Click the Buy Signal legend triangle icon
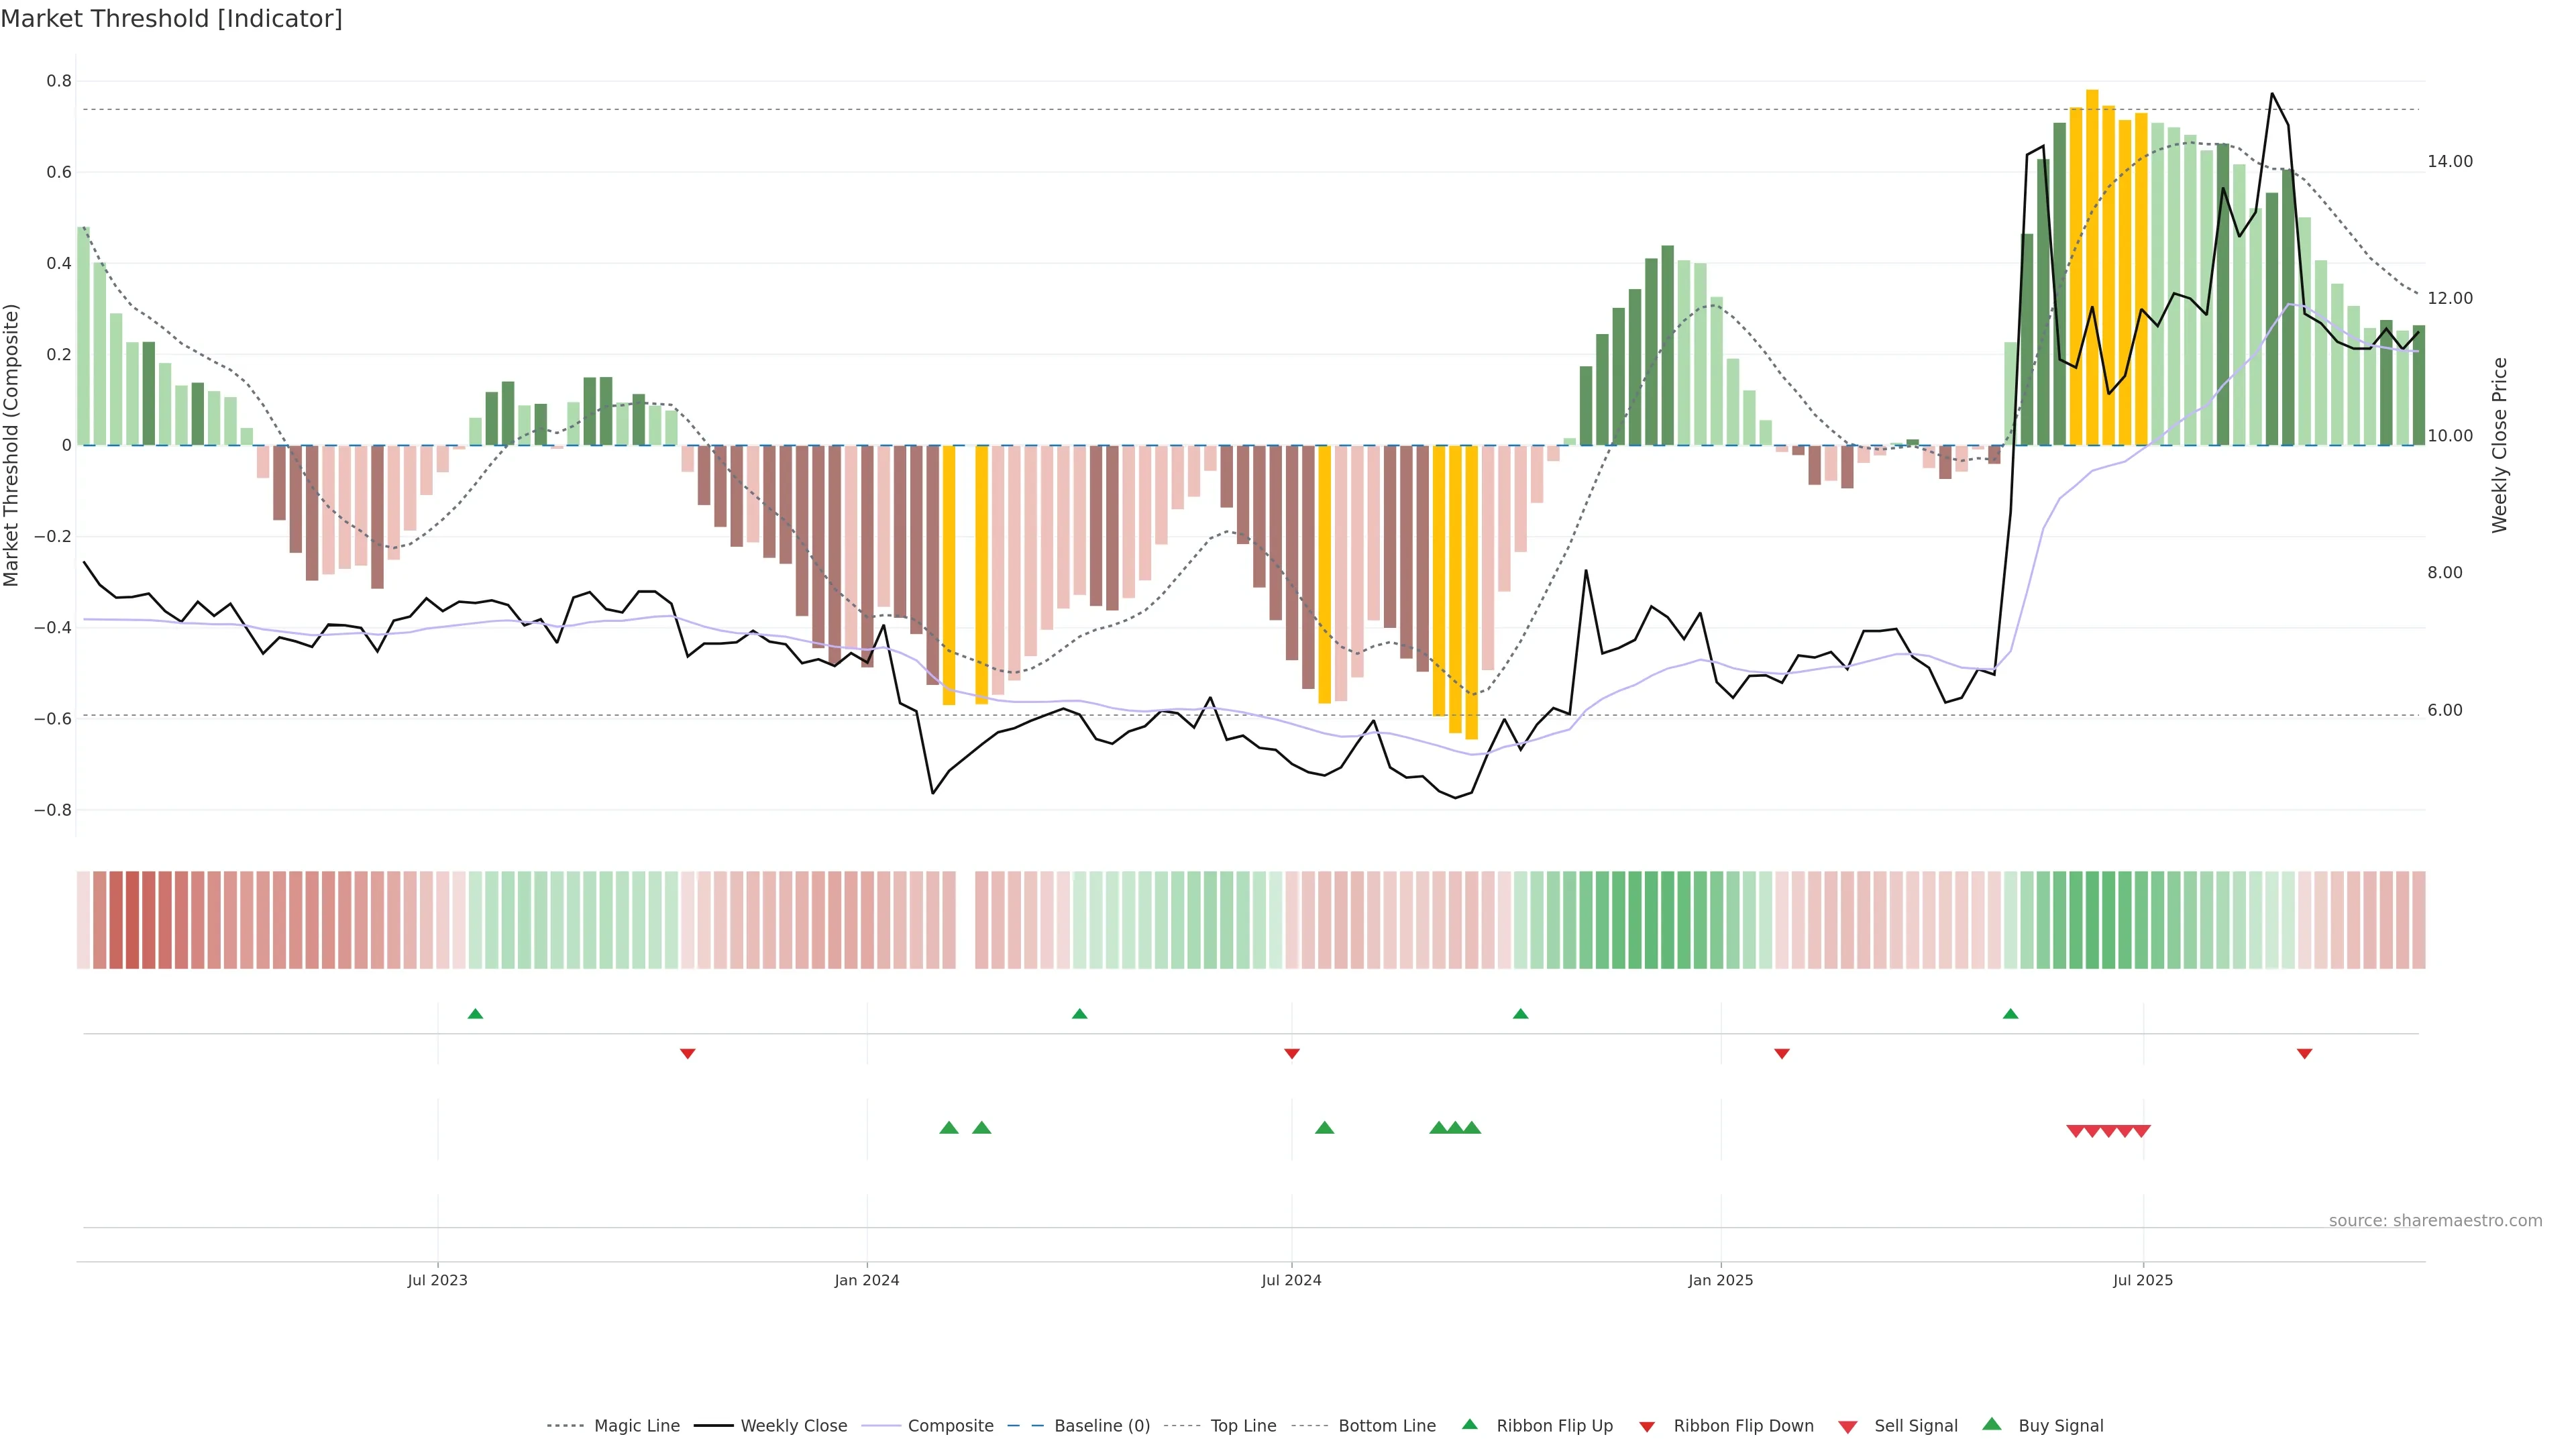This screenshot has height=1449, width=2576. point(1991,1424)
